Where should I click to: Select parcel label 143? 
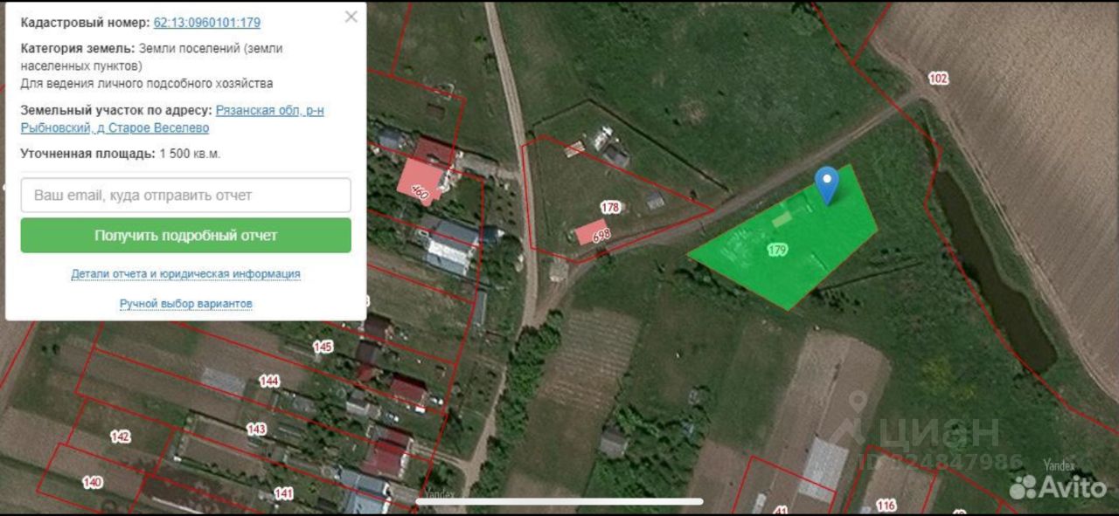coord(256,429)
